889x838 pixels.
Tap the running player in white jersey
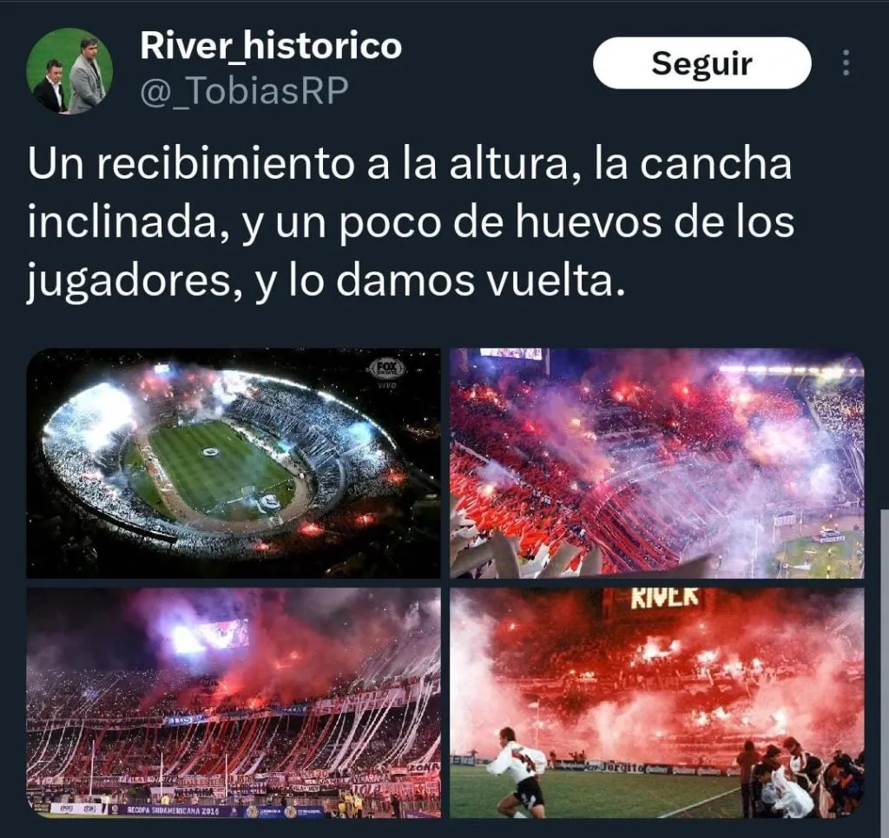tap(517, 769)
